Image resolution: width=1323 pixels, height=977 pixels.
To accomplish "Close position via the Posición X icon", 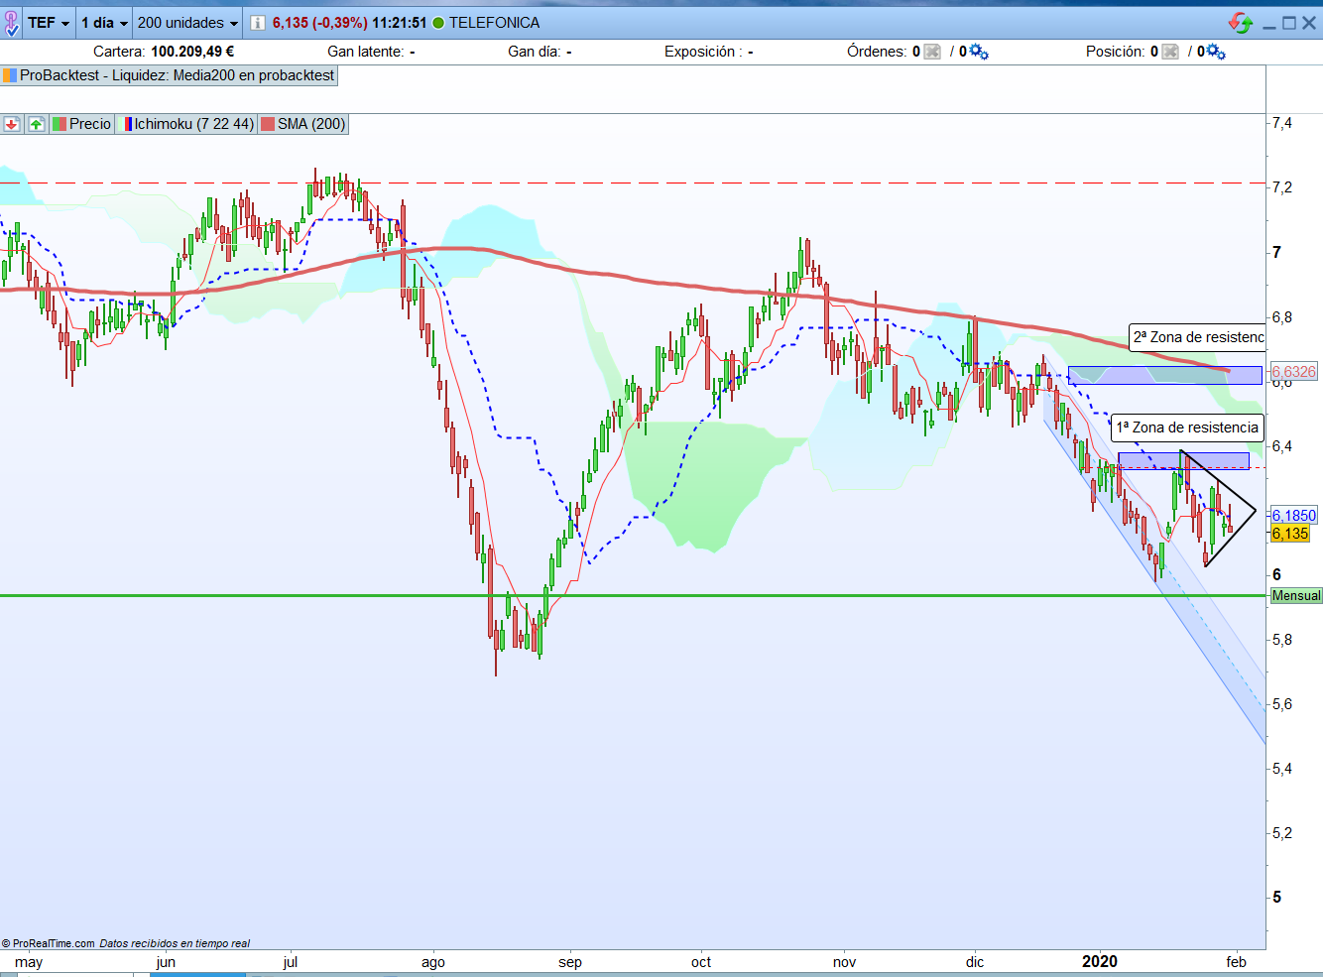I will [x=1170, y=52].
